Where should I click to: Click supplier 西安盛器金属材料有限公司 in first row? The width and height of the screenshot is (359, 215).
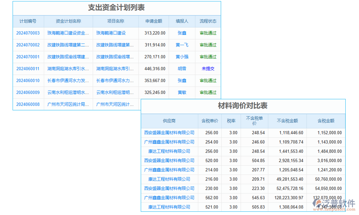click(170, 133)
